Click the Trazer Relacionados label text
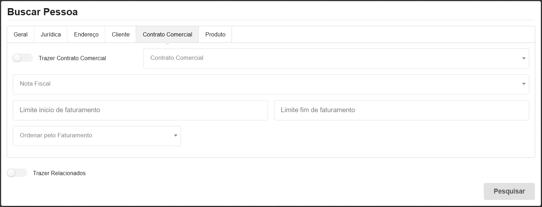 pos(59,173)
